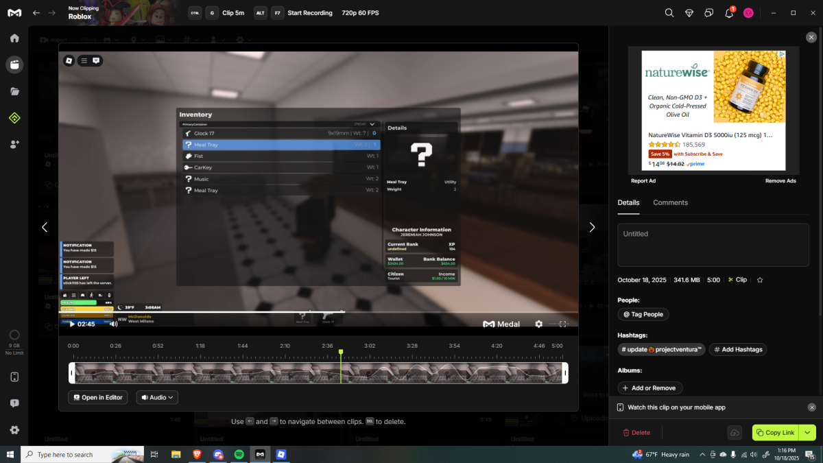Image resolution: width=823 pixels, height=463 pixels.
Task: Click the green timeline playhead marker
Action: (341, 352)
